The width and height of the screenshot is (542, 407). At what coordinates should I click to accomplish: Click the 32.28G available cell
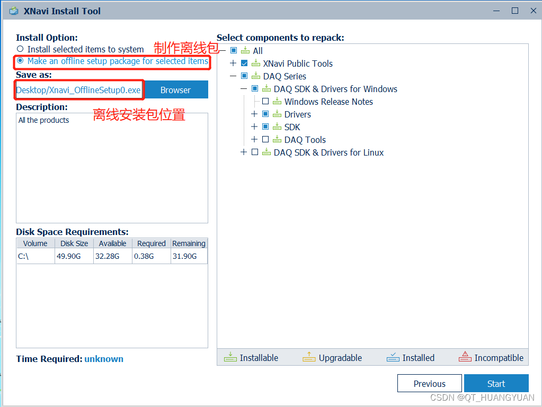click(x=113, y=256)
